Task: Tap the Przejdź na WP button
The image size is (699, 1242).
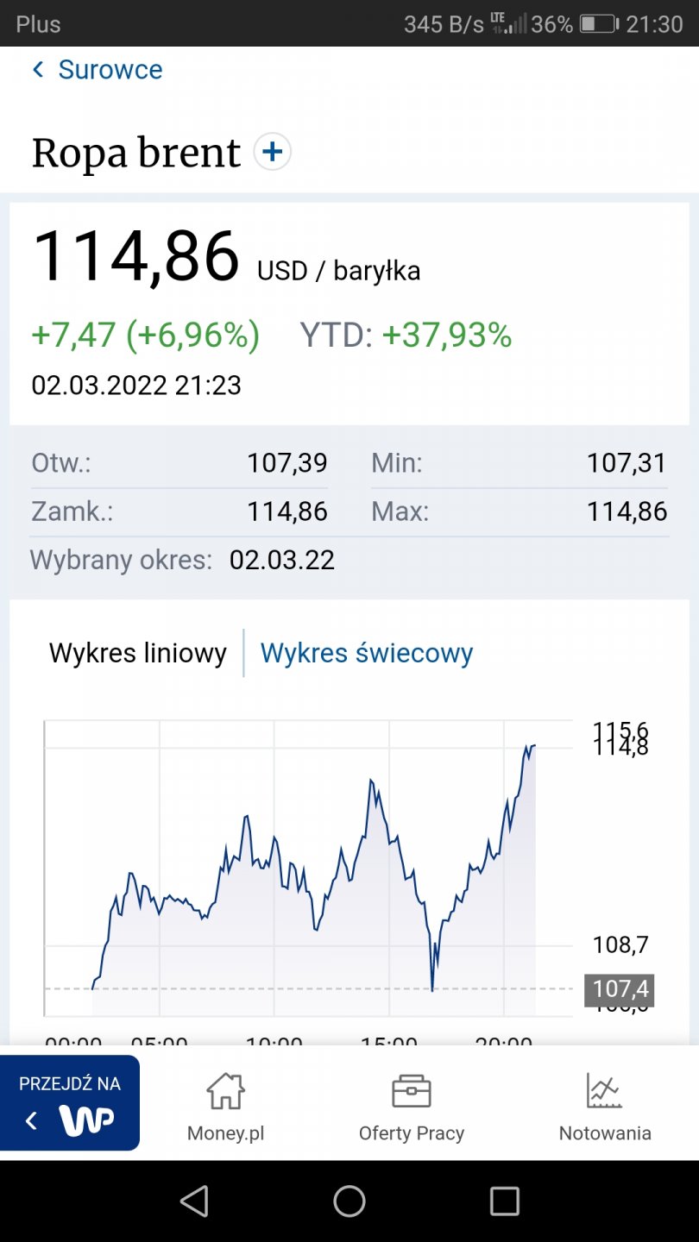Action: point(69,1102)
